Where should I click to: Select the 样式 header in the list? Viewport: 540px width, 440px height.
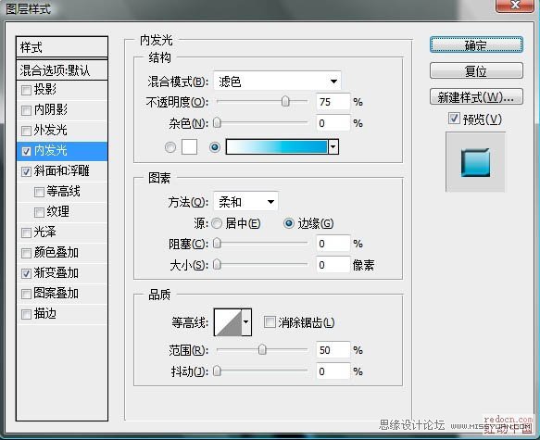coord(62,47)
